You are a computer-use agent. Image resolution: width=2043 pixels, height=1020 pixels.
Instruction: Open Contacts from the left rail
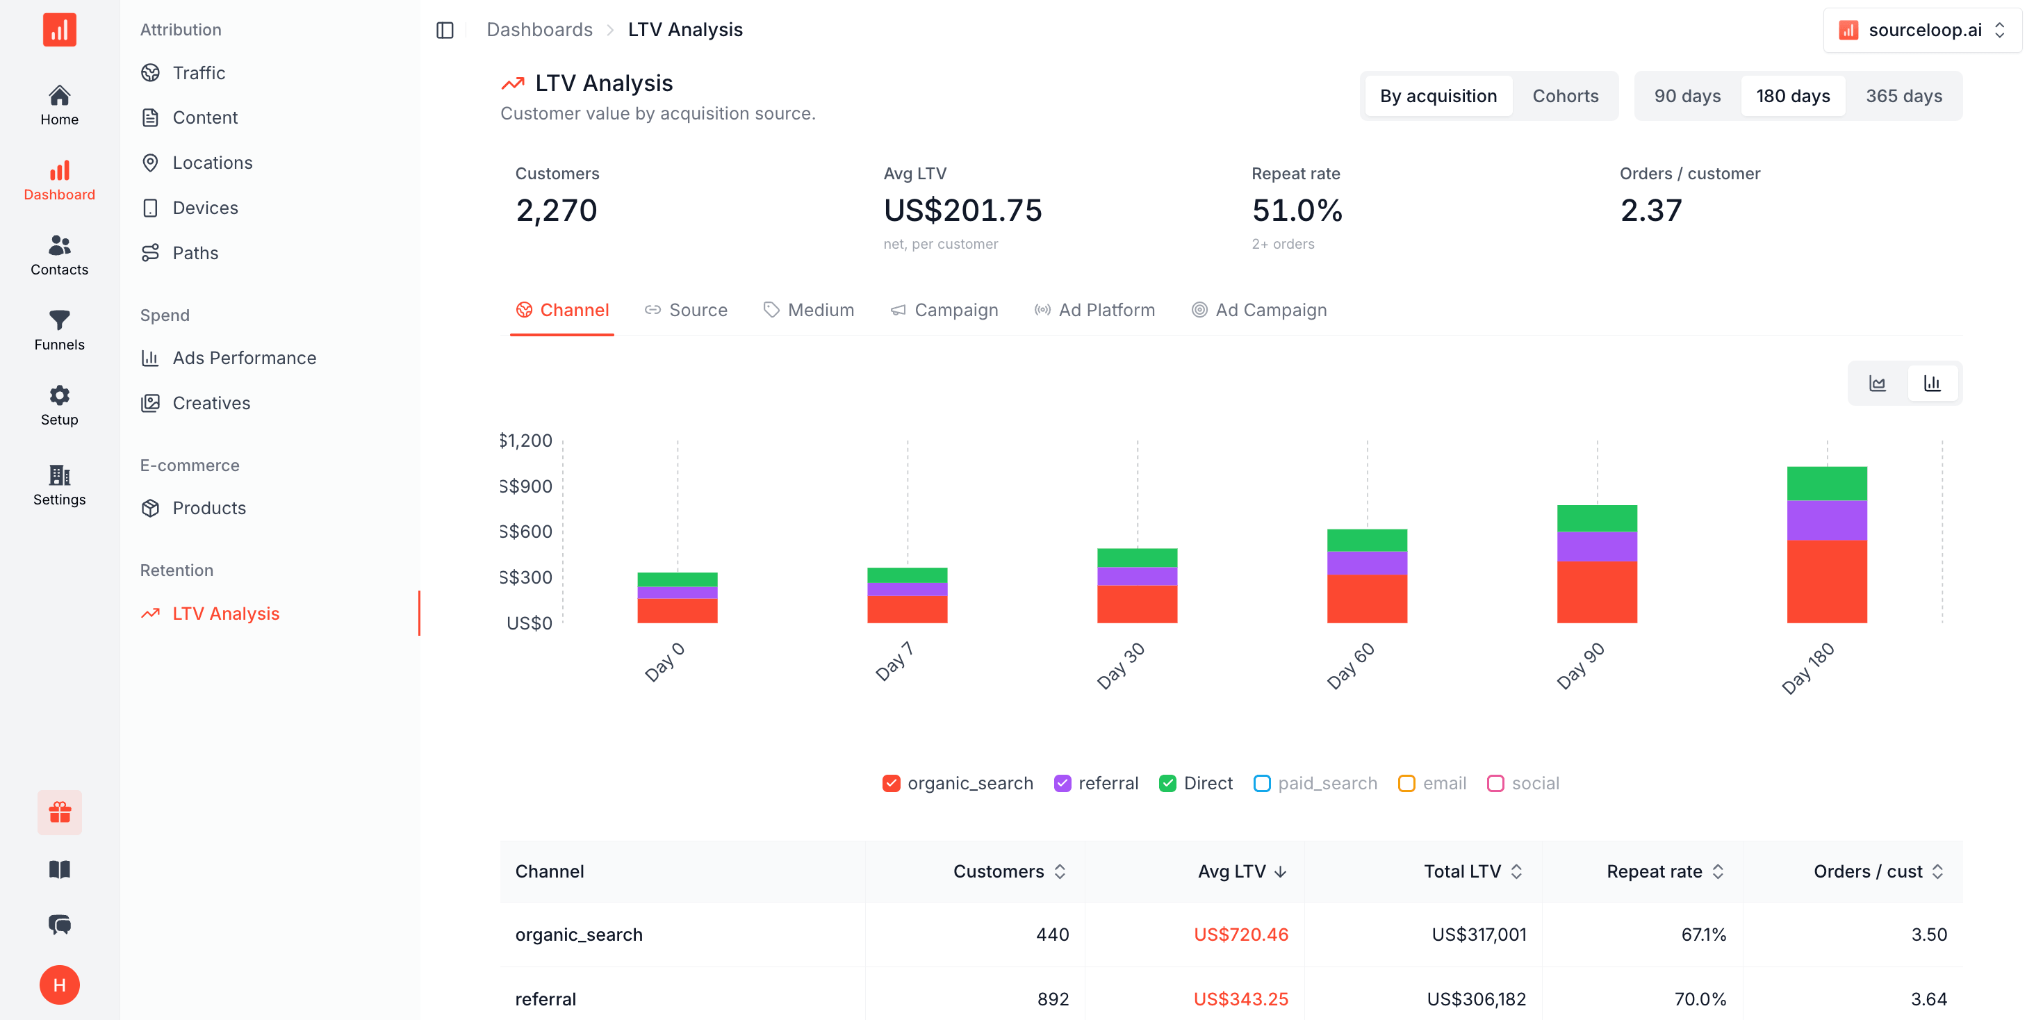tap(60, 256)
